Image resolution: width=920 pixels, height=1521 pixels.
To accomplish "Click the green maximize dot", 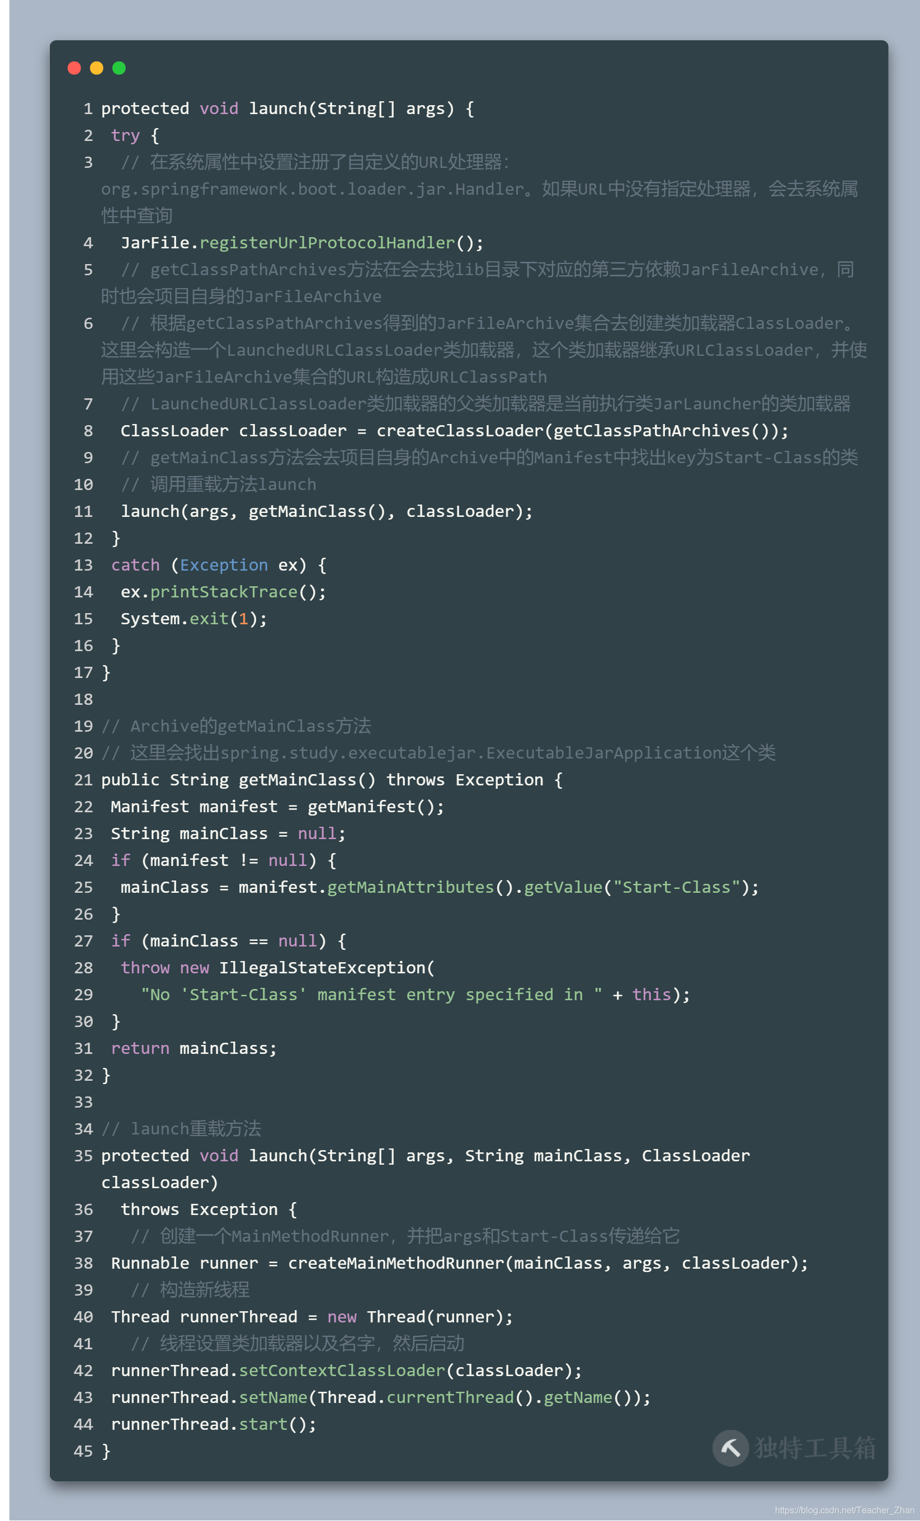I will tap(119, 68).
